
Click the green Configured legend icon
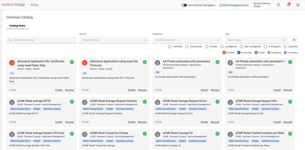(269, 52)
